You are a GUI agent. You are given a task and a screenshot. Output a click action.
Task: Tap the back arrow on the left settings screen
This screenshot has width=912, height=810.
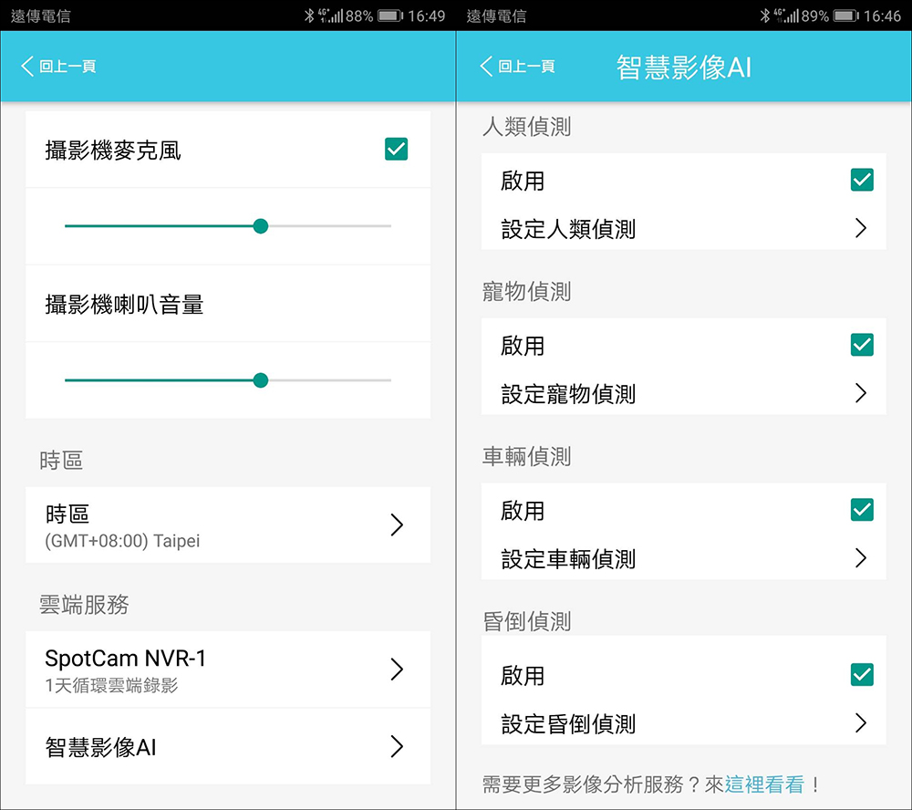(x=26, y=66)
